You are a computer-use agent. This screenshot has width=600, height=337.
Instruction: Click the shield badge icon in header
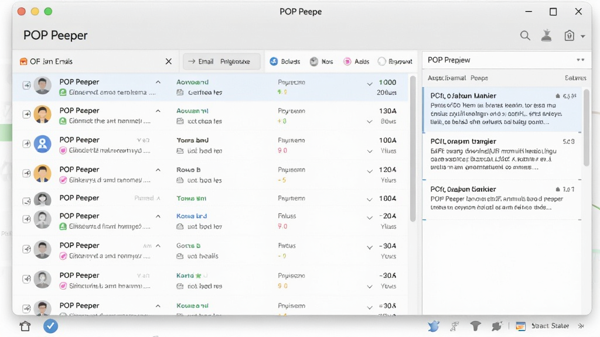tap(569, 36)
